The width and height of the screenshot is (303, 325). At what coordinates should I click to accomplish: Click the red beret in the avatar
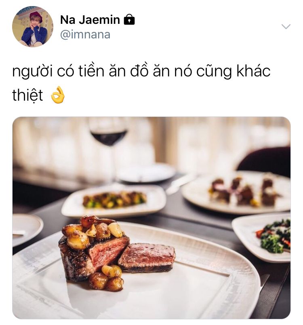click(36, 16)
